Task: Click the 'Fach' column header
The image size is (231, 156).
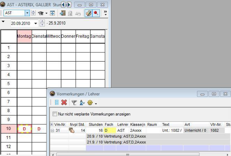Action: [x=109, y=125]
